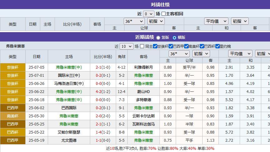Screen dimensions: 270x152
Task: Click 马梅洛迪日落(中) team link
Action: [69, 83]
